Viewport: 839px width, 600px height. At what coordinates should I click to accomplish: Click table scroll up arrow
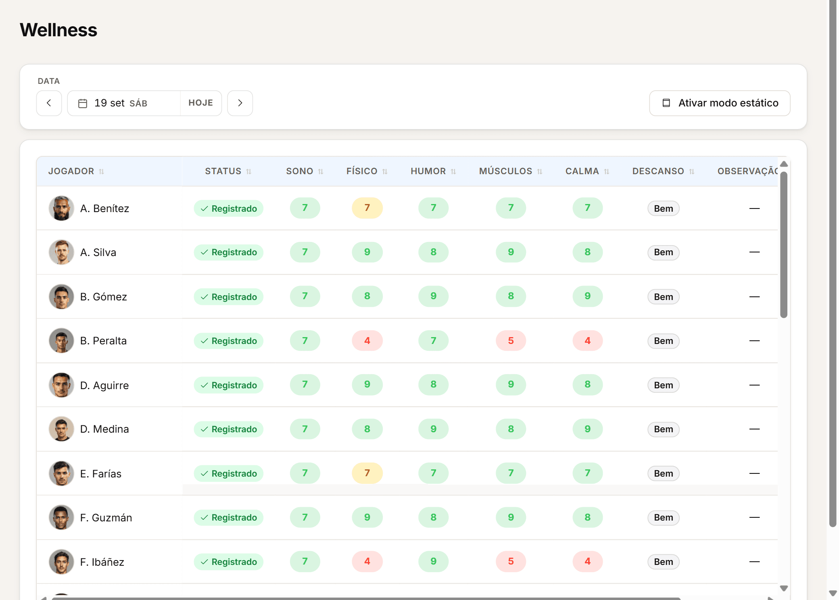(x=784, y=164)
